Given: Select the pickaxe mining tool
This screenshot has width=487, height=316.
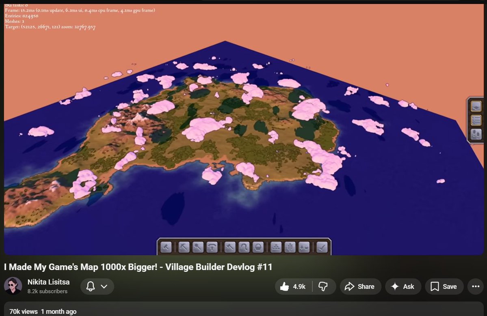Looking at the screenshot, I should 184,247.
